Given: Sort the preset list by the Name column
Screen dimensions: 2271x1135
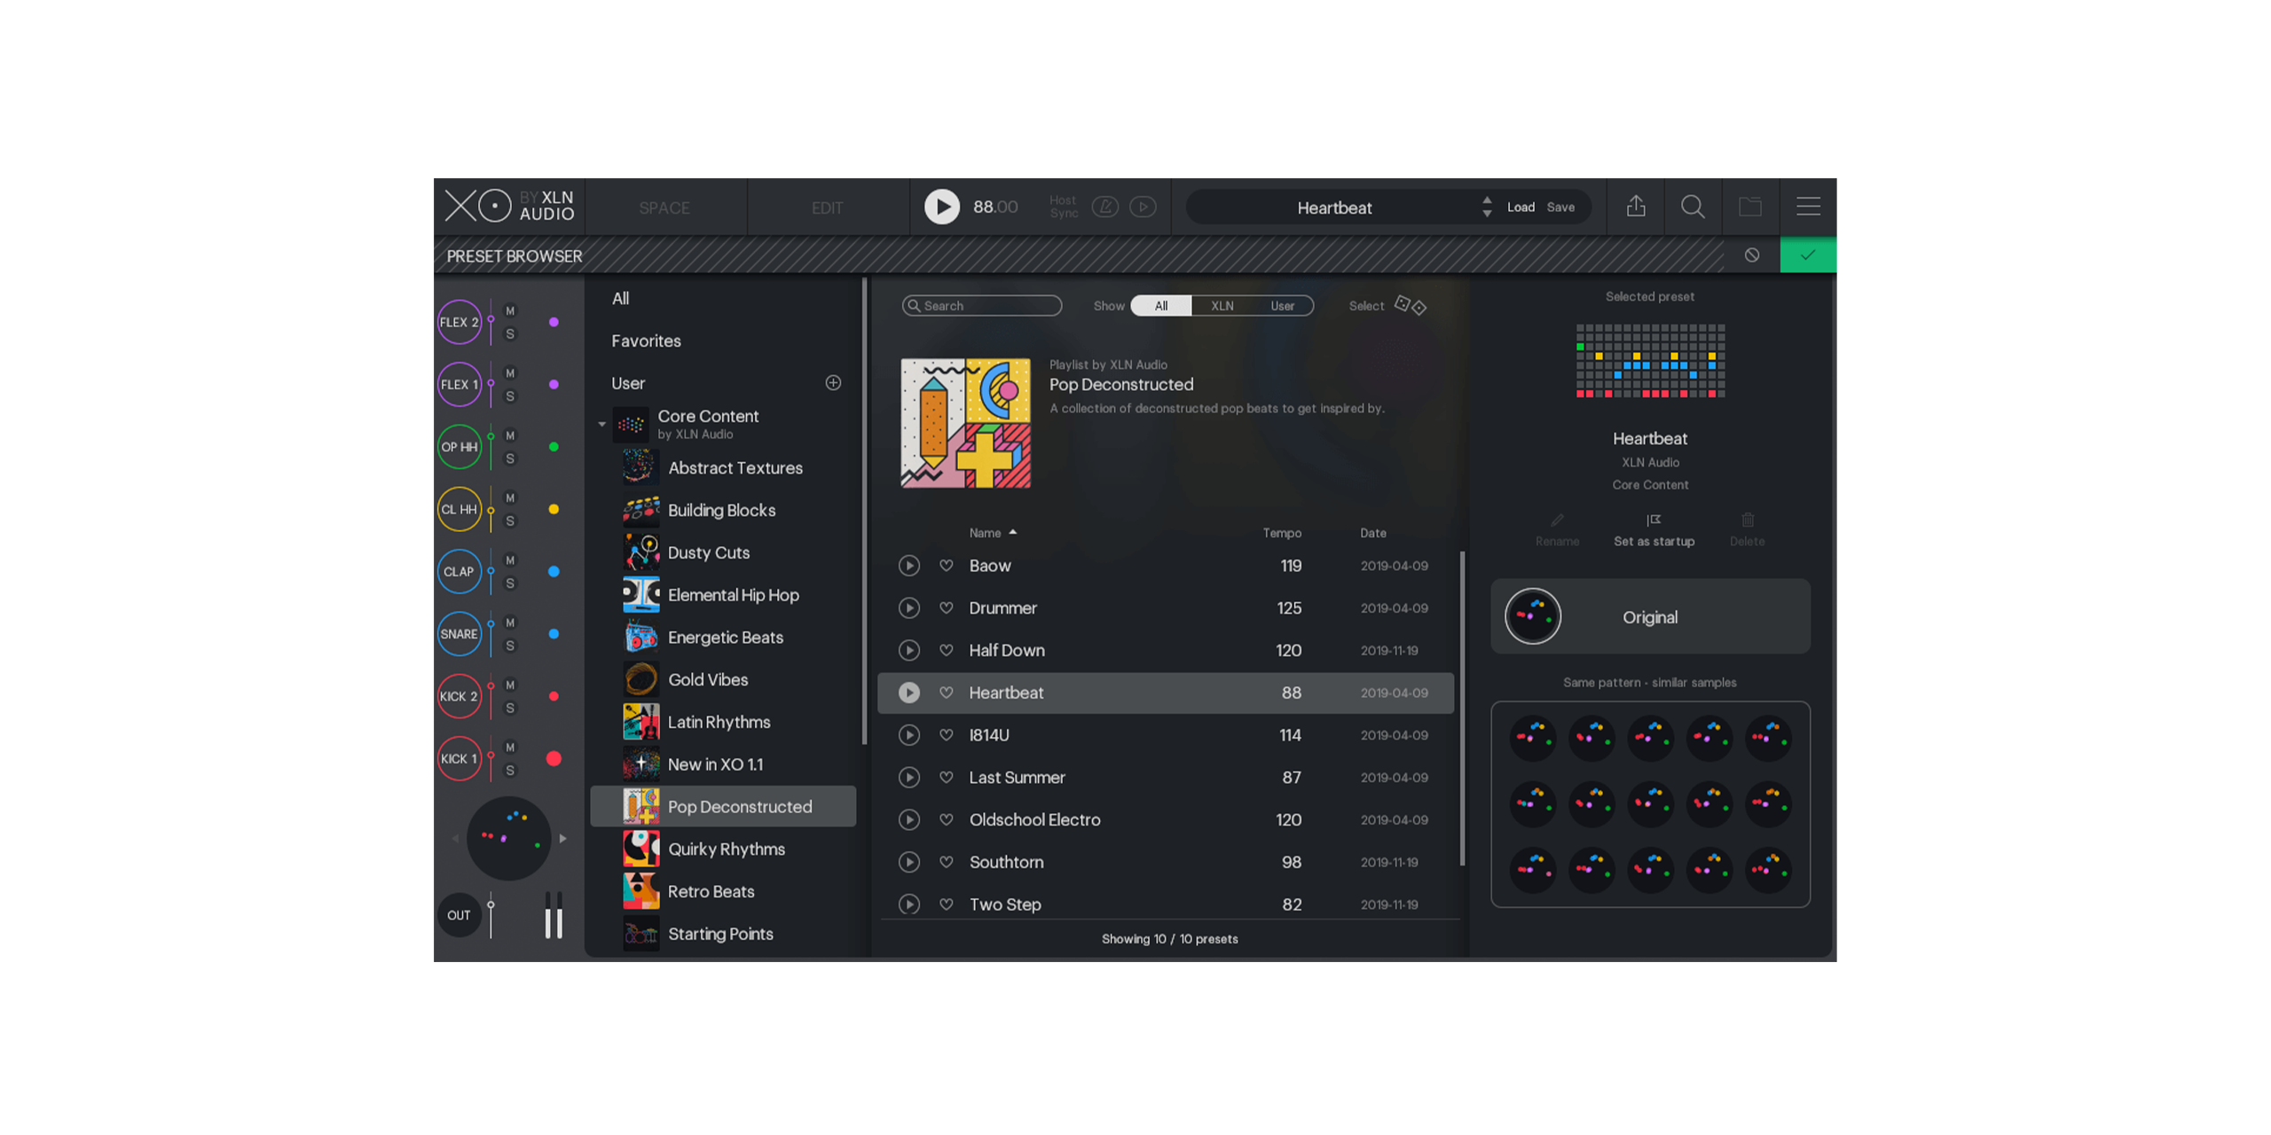Looking at the screenshot, I should pos(985,533).
